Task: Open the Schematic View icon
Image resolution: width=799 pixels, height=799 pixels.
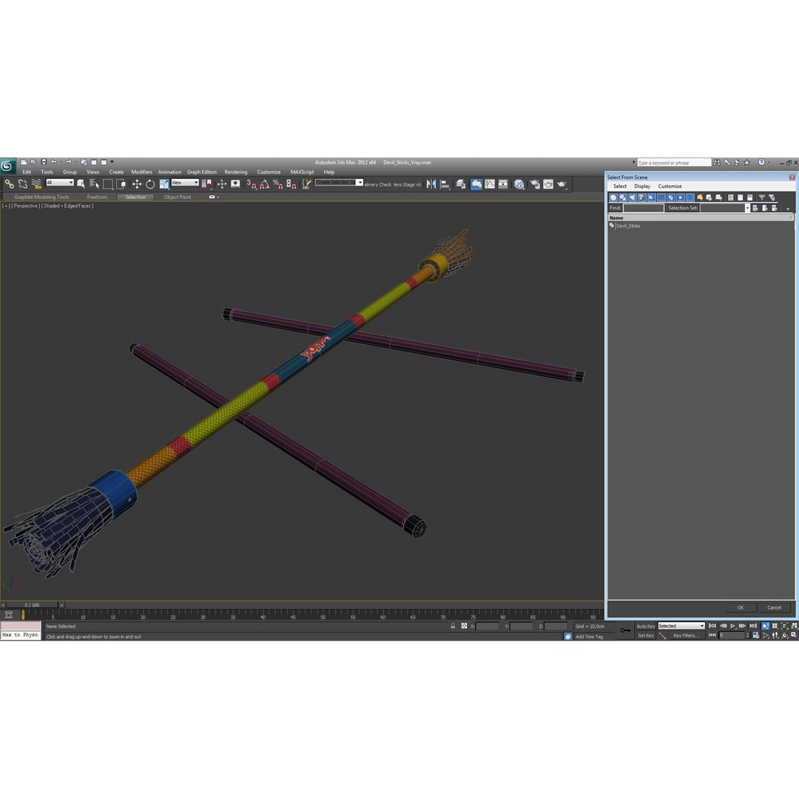Action: 503,184
